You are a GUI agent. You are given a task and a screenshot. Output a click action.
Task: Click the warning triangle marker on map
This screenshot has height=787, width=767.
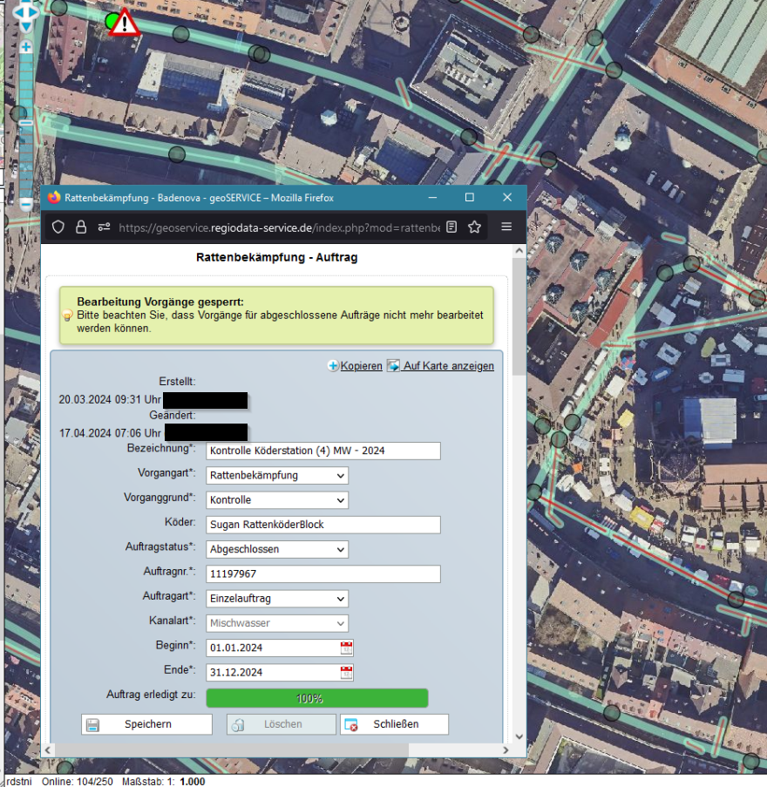tap(125, 23)
